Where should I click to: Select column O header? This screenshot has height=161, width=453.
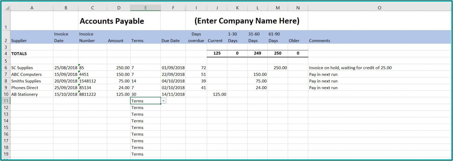pyautogui.click(x=379, y=8)
